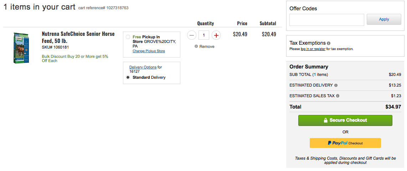Click the Offer Codes text field
Viewport: 407px width, 171px height.
click(326, 20)
